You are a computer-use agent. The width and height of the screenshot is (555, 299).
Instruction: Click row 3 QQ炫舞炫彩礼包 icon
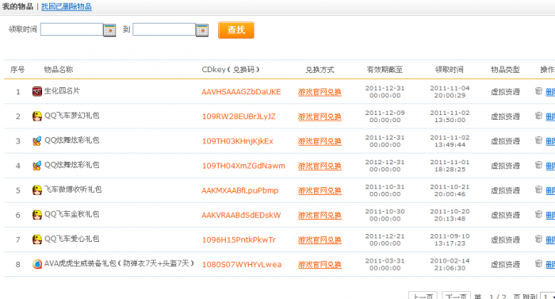36,141
